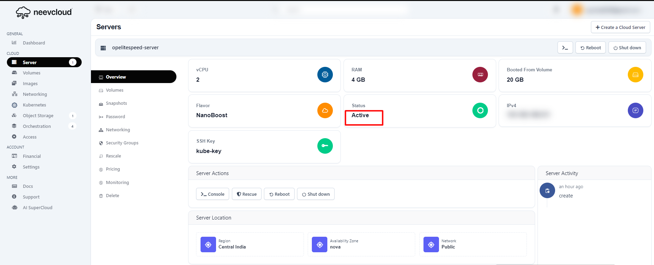Screen dimensions: 654x265
Task: Click the orange Flavor cloud icon
Action: [x=325, y=110]
